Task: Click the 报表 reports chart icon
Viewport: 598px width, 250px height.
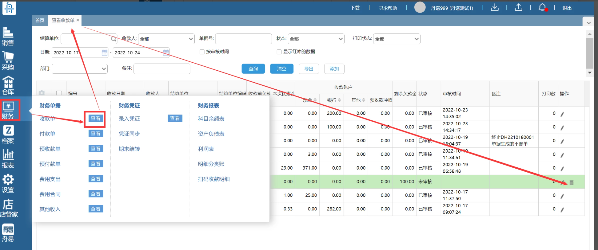Action: [x=8, y=158]
